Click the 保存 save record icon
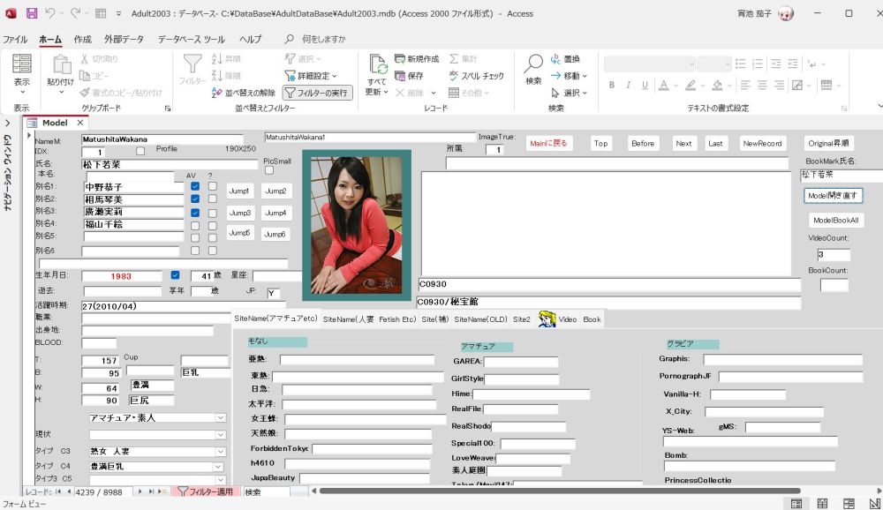This screenshot has height=510, width=883. 402,76
